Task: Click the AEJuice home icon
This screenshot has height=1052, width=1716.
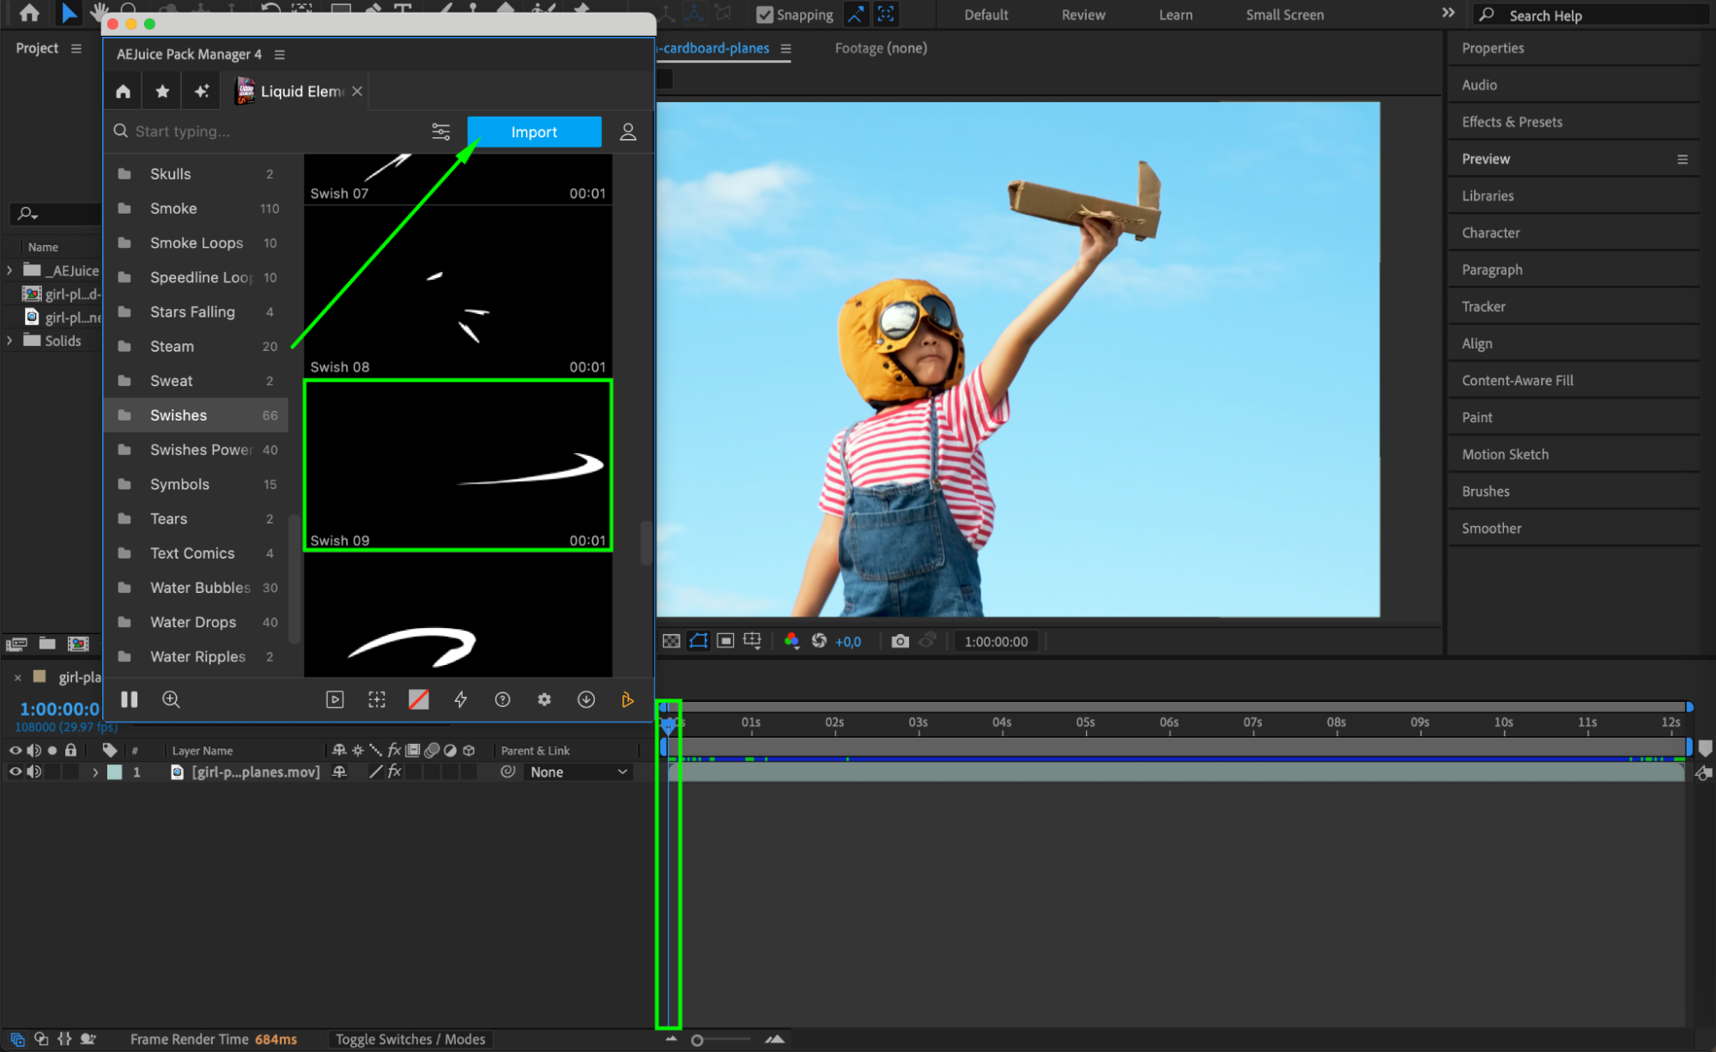Action: pyautogui.click(x=123, y=91)
